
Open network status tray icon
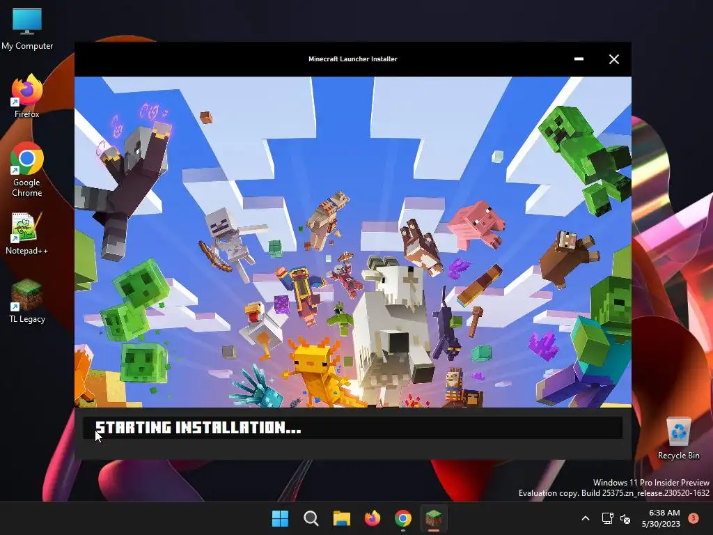coord(607,518)
